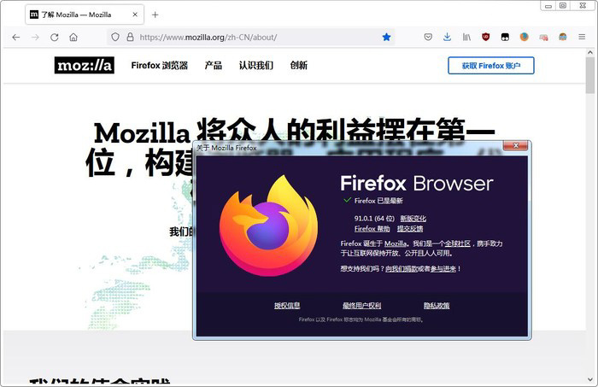Click the orange globe extension icon
Image resolution: width=598 pixels, height=387 pixels.
tap(525, 37)
